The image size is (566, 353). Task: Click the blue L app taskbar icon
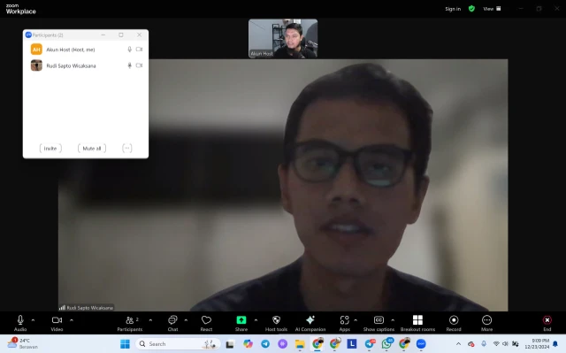(x=352, y=344)
